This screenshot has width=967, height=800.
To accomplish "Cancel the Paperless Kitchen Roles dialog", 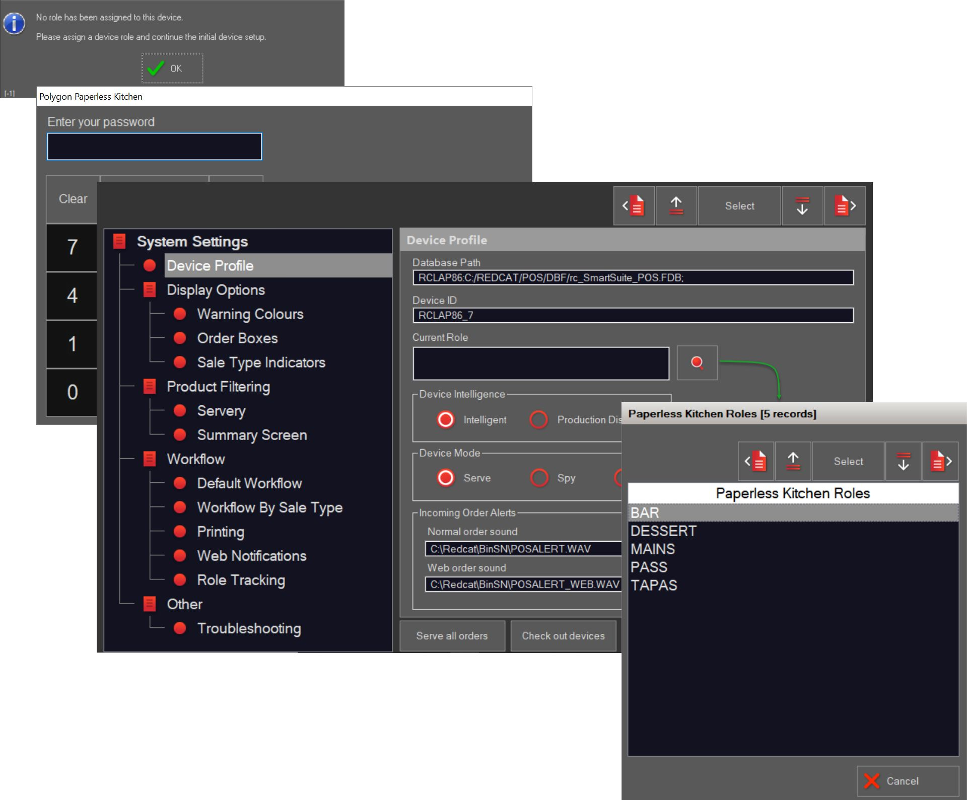I will pyautogui.click(x=908, y=781).
